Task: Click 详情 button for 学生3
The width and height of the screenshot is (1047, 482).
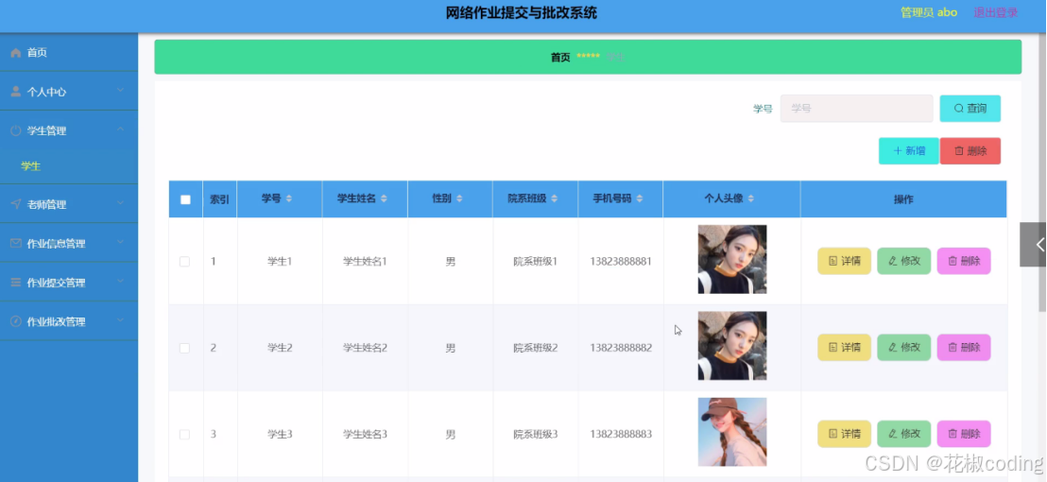Action: pos(844,434)
